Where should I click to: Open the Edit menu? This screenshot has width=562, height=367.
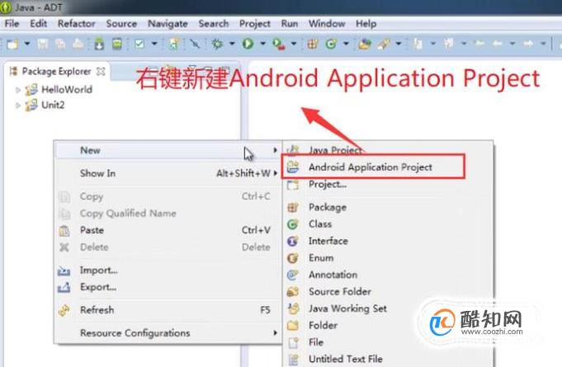38,24
